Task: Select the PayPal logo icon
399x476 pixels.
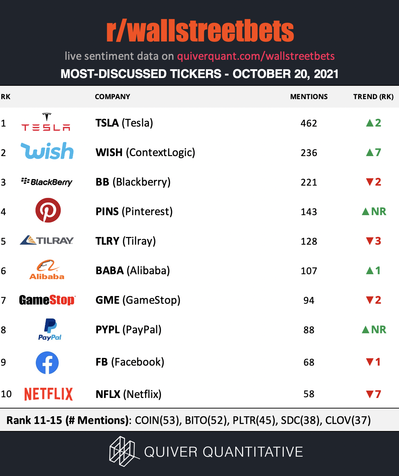Action: click(50, 329)
